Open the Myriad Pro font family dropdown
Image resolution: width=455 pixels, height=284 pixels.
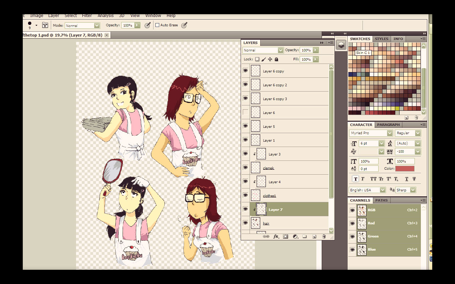coord(371,133)
